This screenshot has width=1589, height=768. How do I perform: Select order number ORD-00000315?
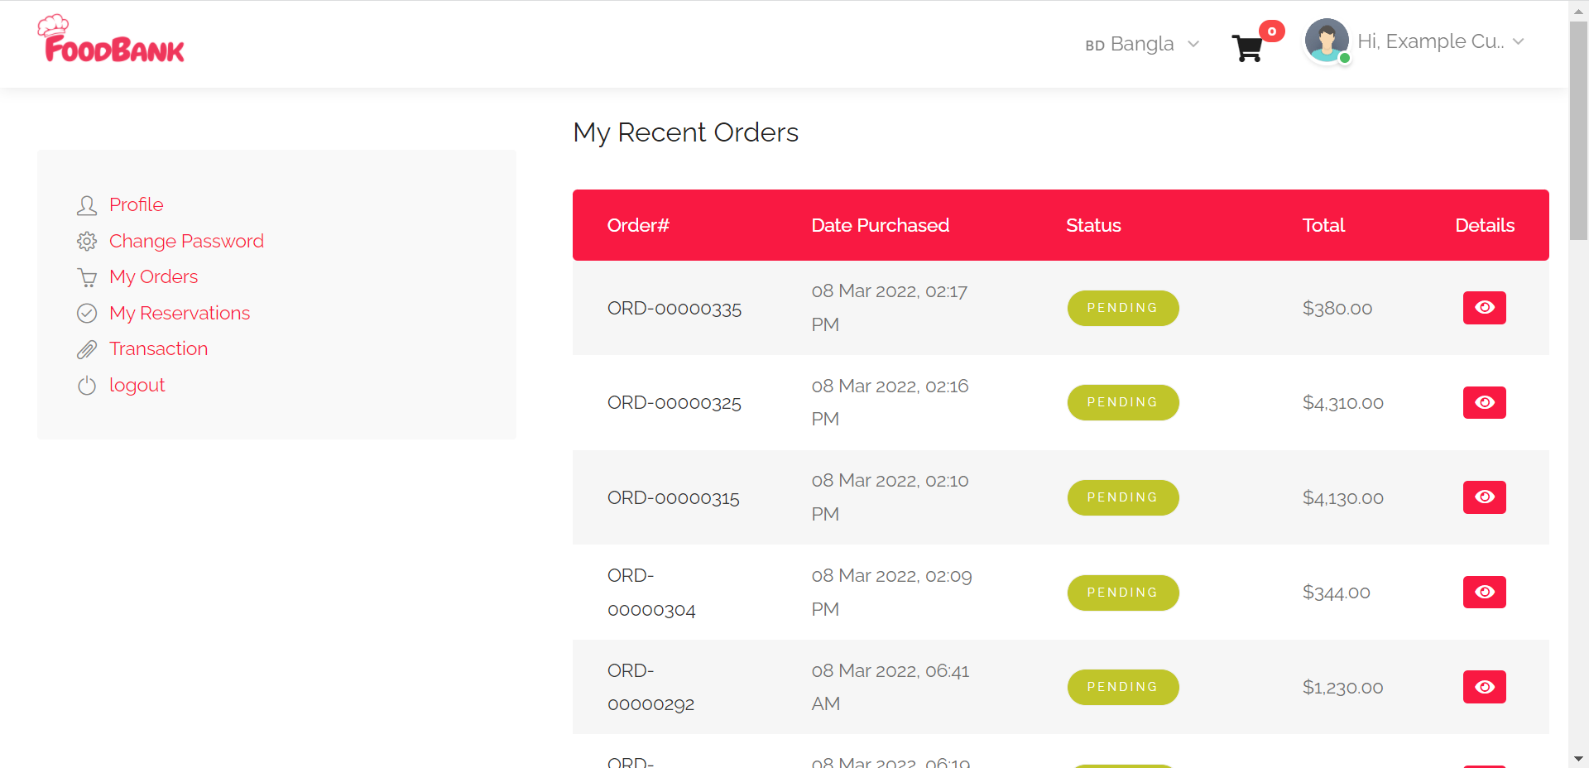coord(674,498)
